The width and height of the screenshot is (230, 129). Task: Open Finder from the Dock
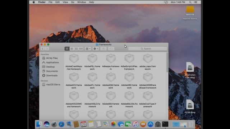(x=39, y=124)
